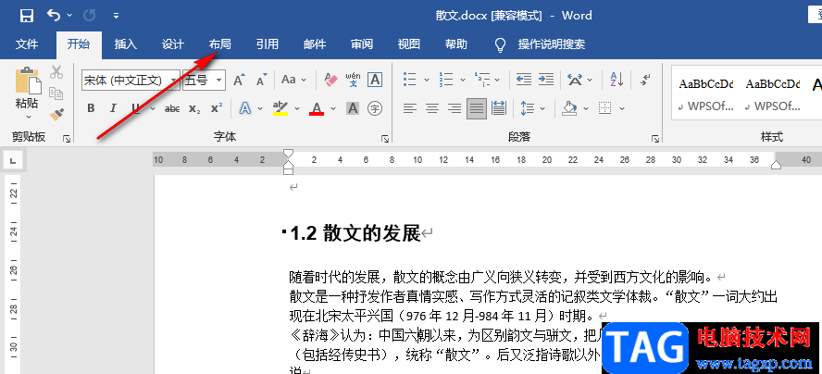The image size is (822, 374).
Task: Open the 文件 menu
Action: (27, 44)
